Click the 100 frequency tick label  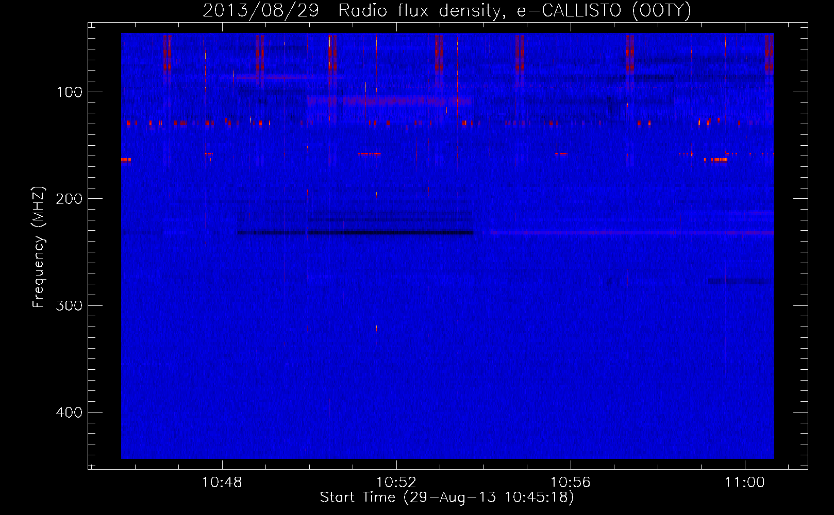(70, 92)
